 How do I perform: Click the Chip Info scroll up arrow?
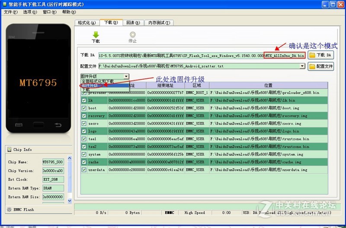[70, 158]
